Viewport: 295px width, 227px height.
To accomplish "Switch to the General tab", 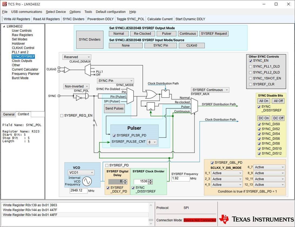I will tap(9, 114).
